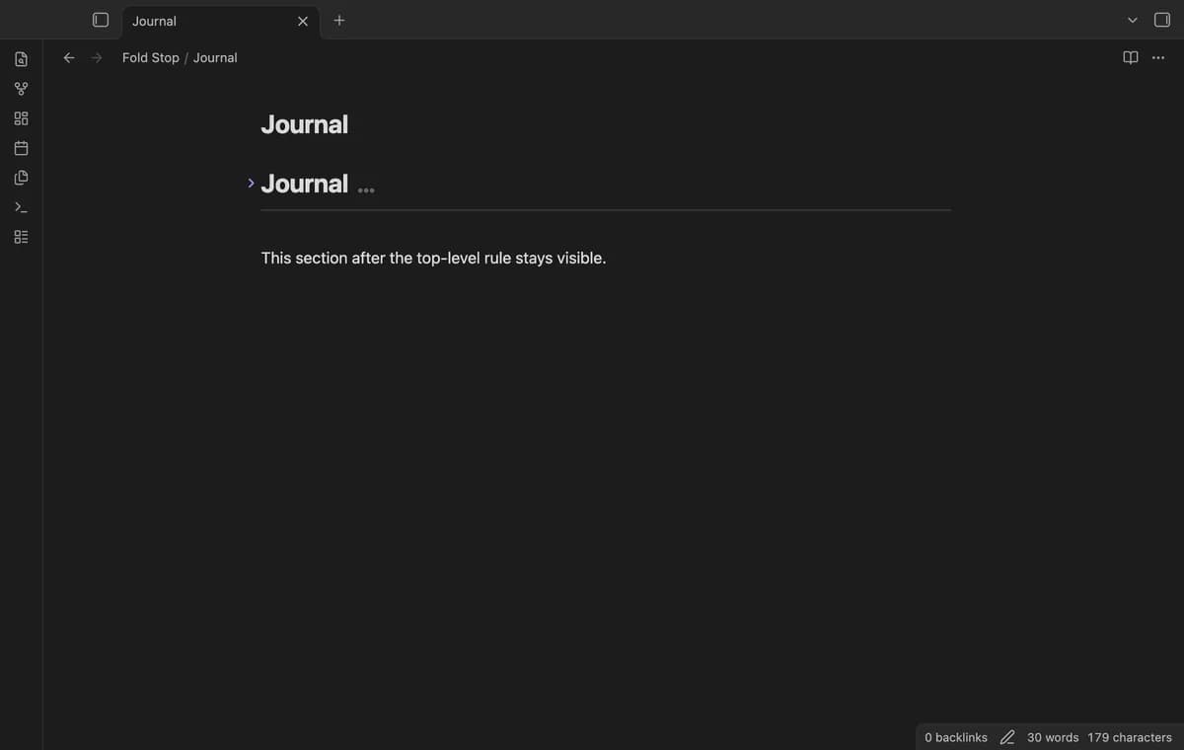Click the folded Journal heading text
Screen dimensions: 1184x750
[304, 184]
